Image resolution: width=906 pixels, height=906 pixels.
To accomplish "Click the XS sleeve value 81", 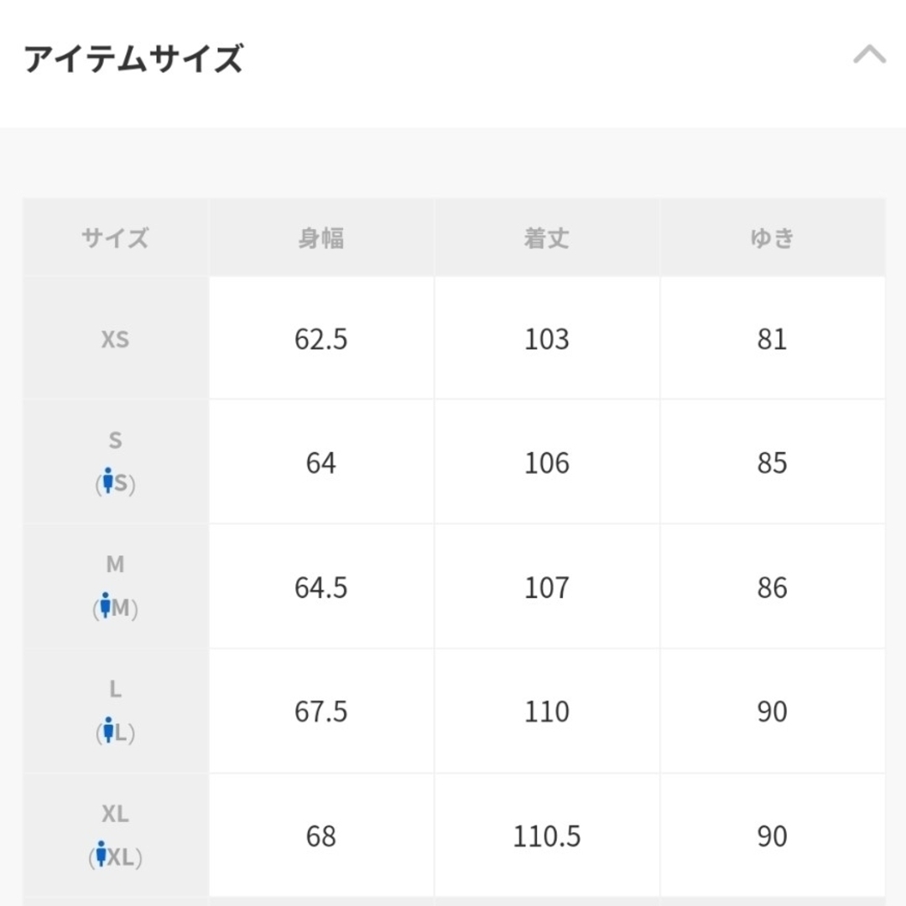I will (x=772, y=339).
